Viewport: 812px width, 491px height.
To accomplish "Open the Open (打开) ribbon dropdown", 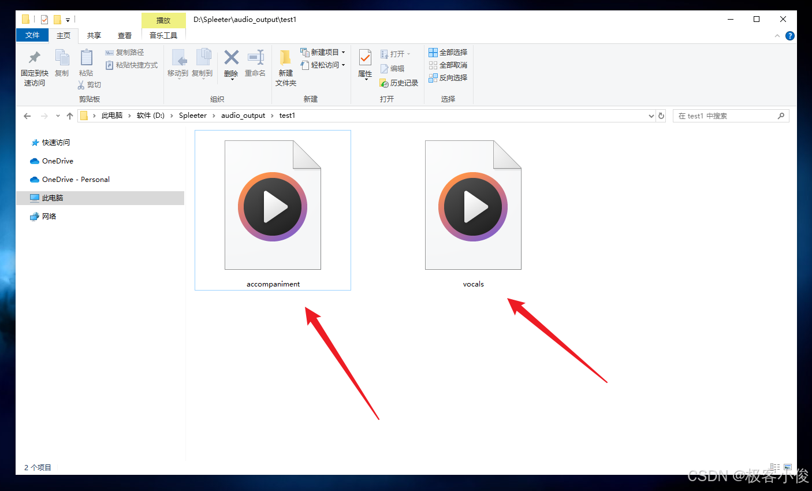I will [396, 54].
